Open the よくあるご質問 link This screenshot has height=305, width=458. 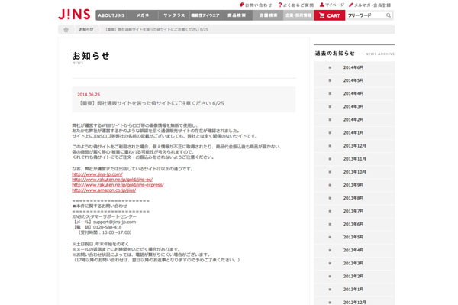[296, 5]
